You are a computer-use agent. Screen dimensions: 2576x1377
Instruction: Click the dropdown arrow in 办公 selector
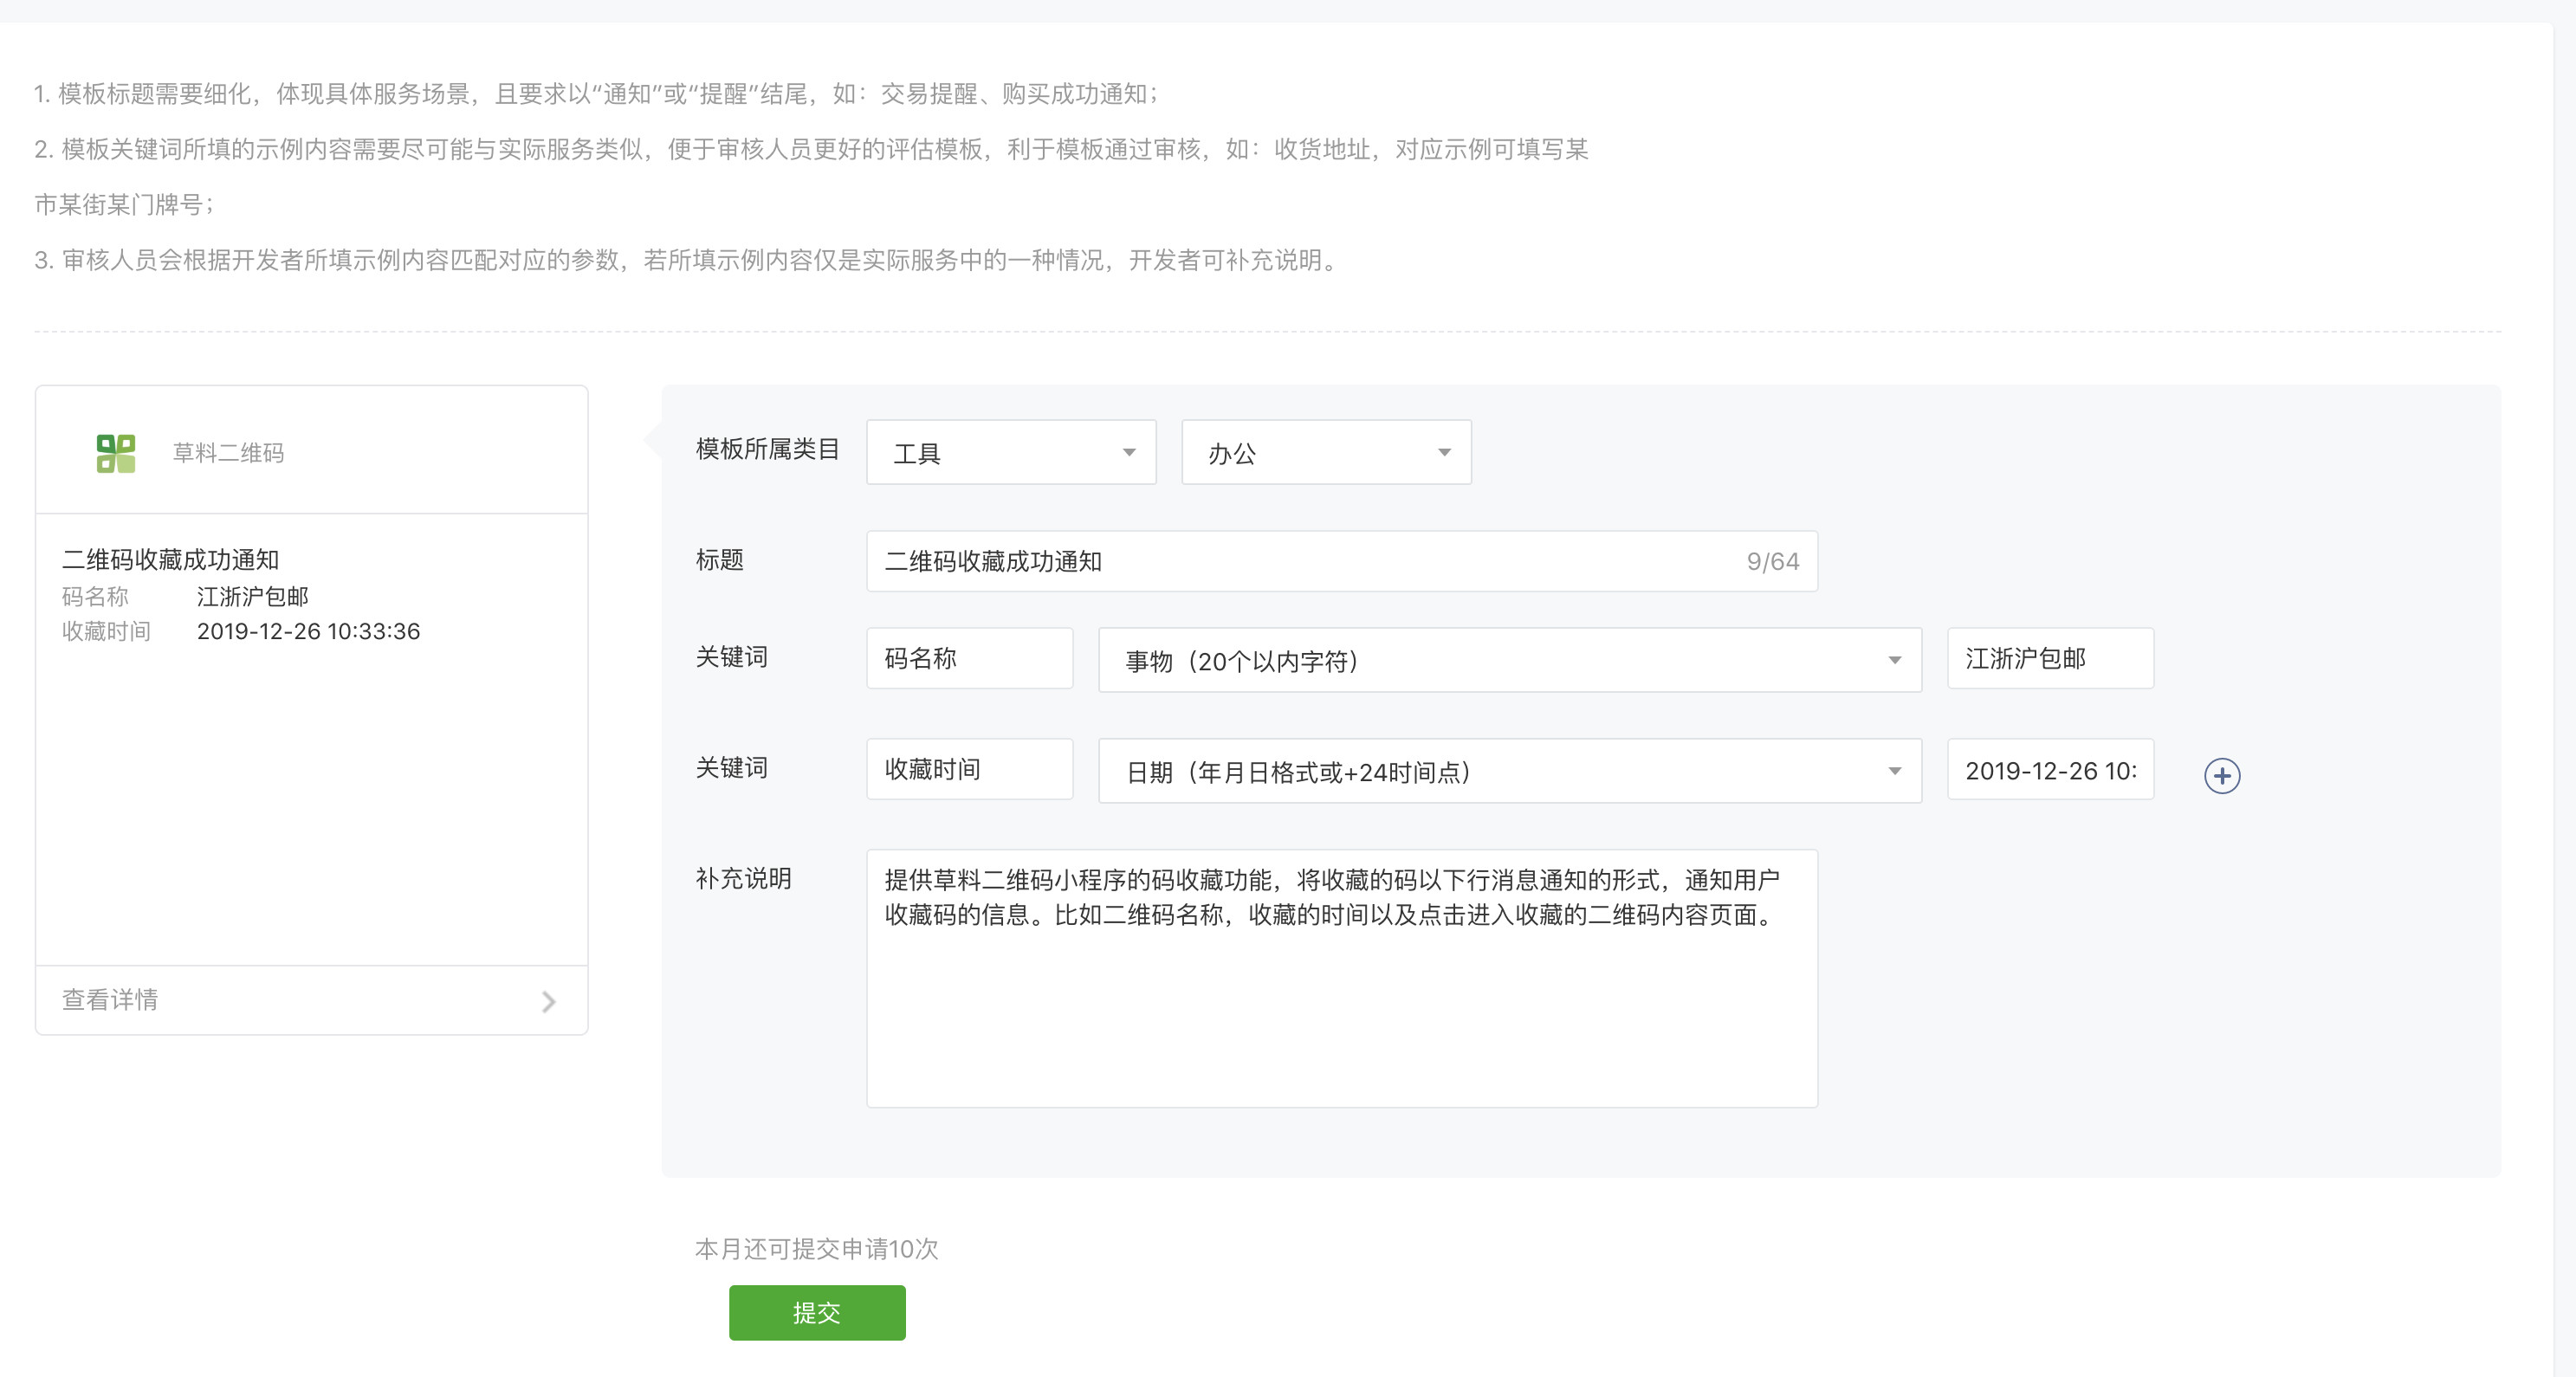click(x=1444, y=453)
